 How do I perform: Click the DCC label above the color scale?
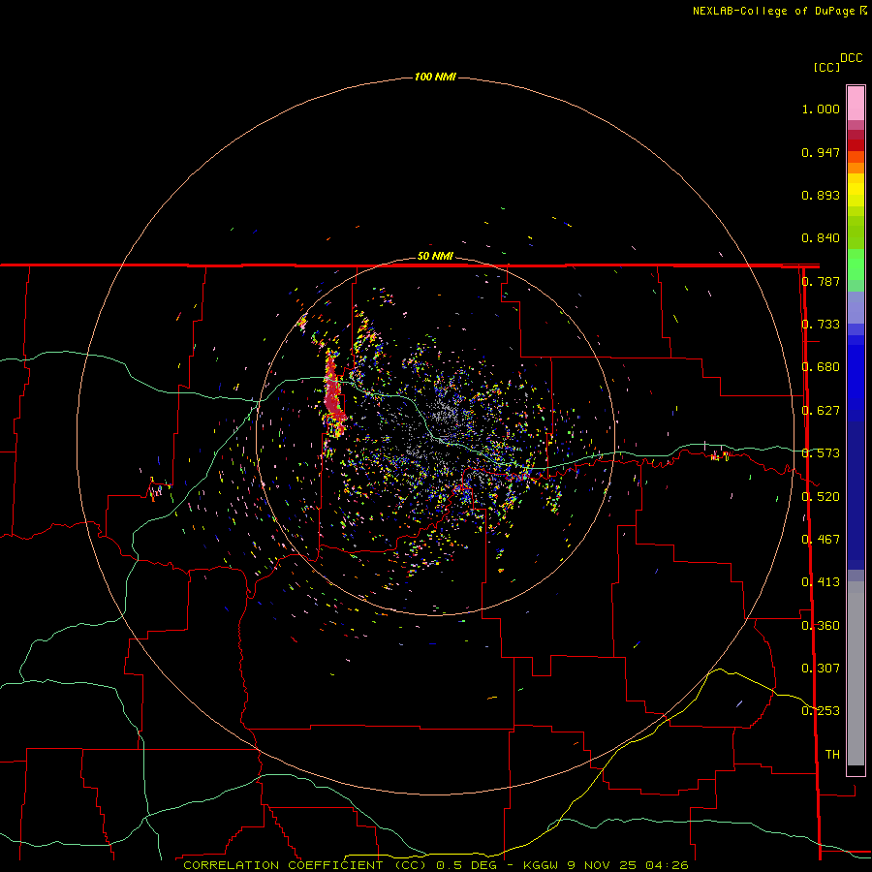(852, 58)
